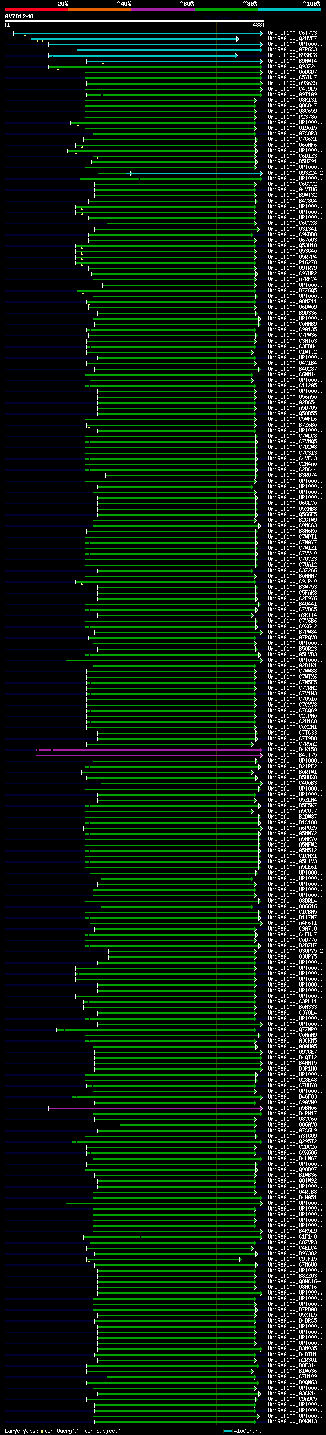Image resolution: width=326 pixels, height=1435 pixels.
Task: Click the cyan alignment bar of C6T7V3
Action: coord(138,33)
